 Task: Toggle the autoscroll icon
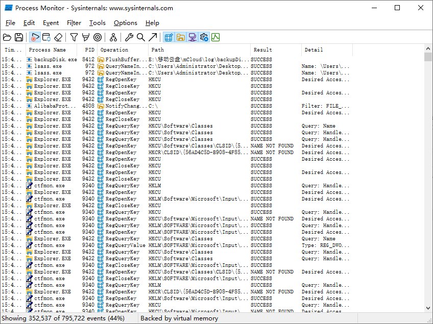pos(46,37)
